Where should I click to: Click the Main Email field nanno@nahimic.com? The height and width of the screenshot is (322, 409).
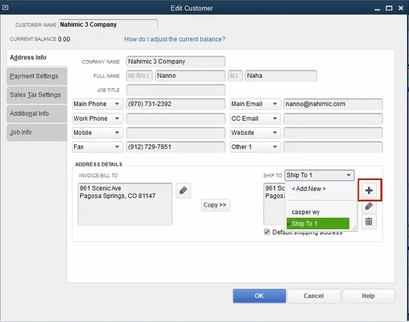click(333, 104)
